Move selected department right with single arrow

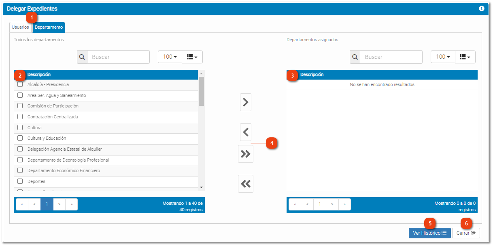pos(246,102)
